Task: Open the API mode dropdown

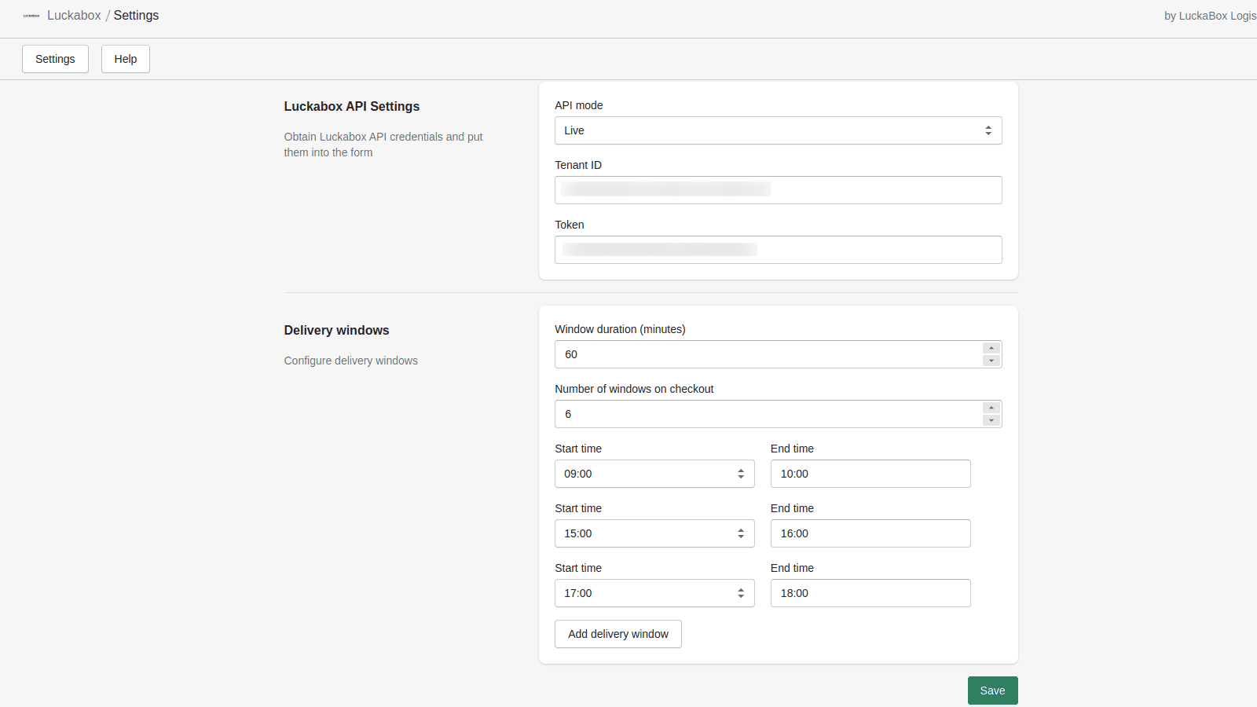Action: click(778, 130)
